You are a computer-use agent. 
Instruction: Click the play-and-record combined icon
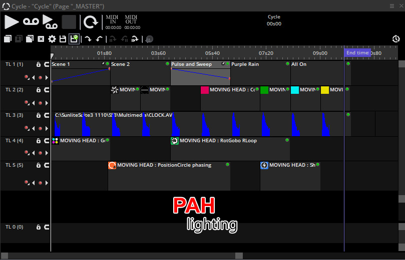(x=50, y=22)
